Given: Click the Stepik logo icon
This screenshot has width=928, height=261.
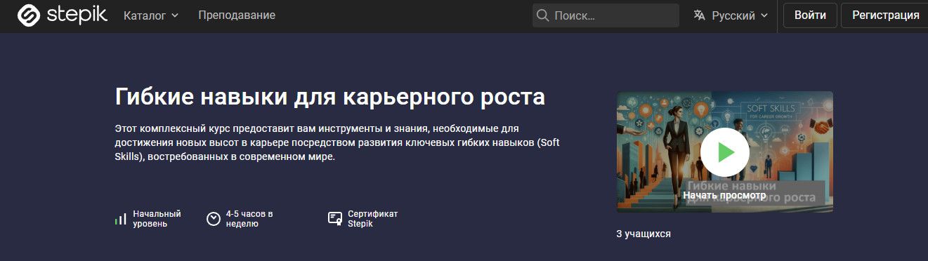Looking at the screenshot, I should coord(29,15).
